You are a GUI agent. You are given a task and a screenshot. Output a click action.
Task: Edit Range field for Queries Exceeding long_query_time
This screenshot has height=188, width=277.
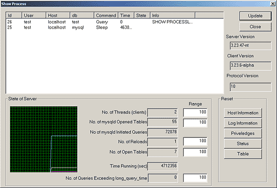[x=195, y=178]
